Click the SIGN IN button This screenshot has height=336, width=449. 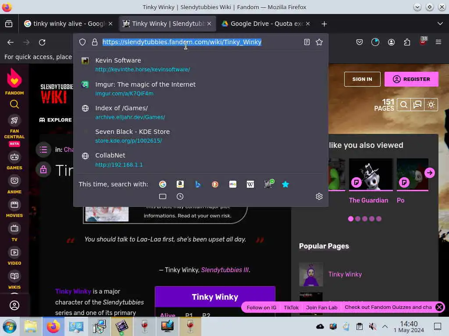coord(362,79)
